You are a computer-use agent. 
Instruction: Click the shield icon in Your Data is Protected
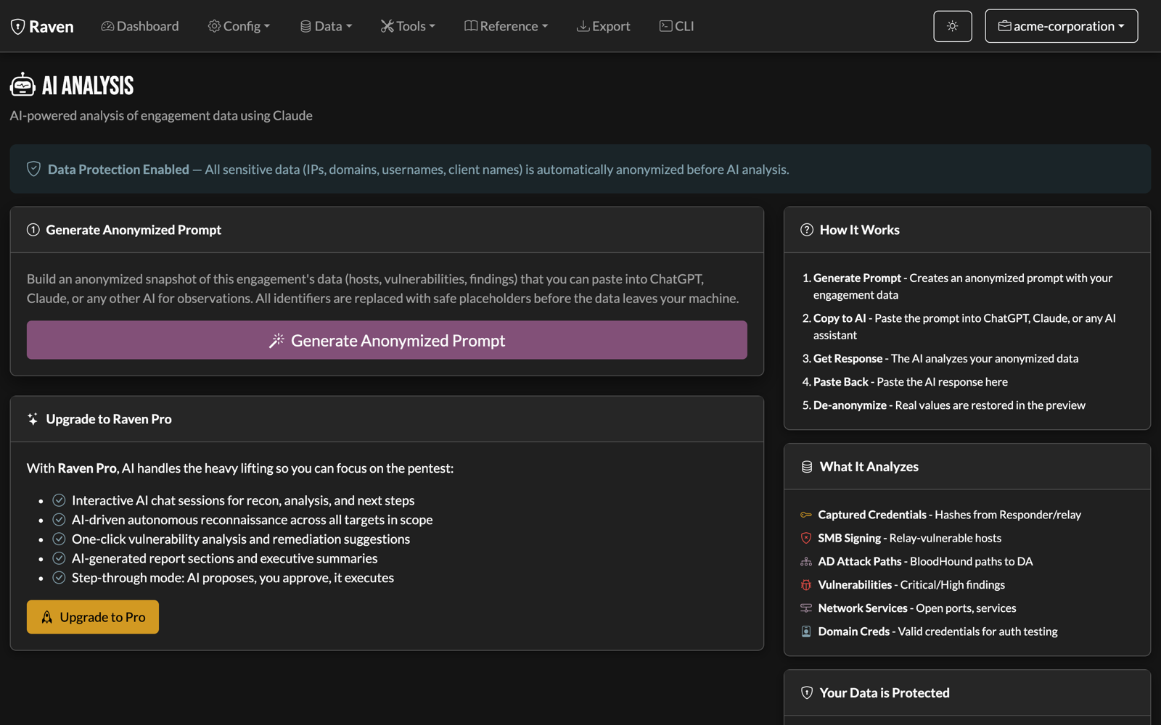807,693
